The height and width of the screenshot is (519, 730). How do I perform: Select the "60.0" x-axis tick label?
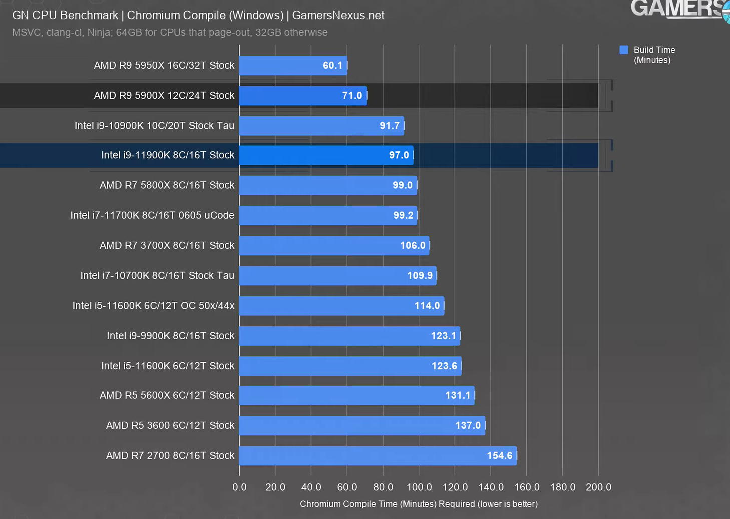coord(347,487)
